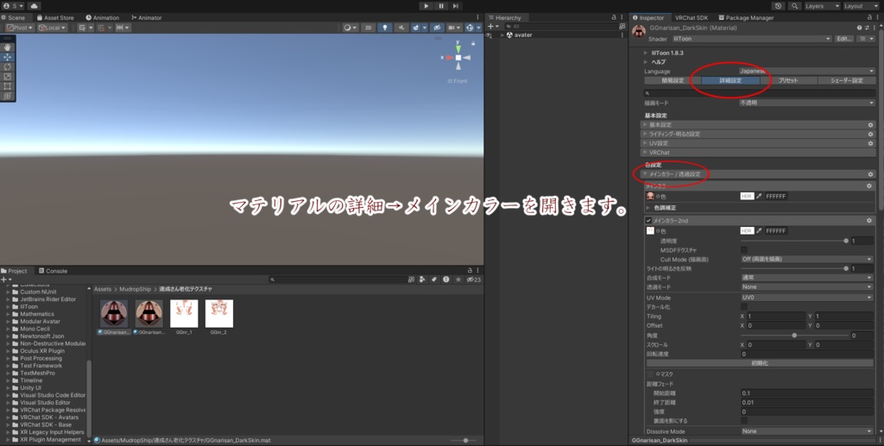Switch to the Asset Store tab
The height and width of the screenshot is (446, 884).
[55, 17]
